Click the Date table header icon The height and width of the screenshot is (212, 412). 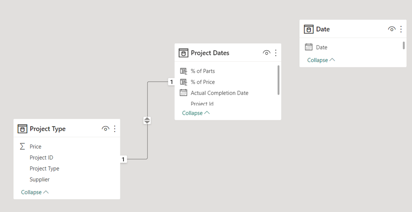pos(309,29)
